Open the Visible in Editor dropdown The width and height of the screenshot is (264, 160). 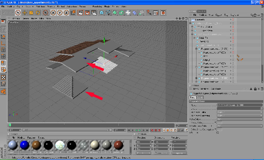(x=239, y=112)
